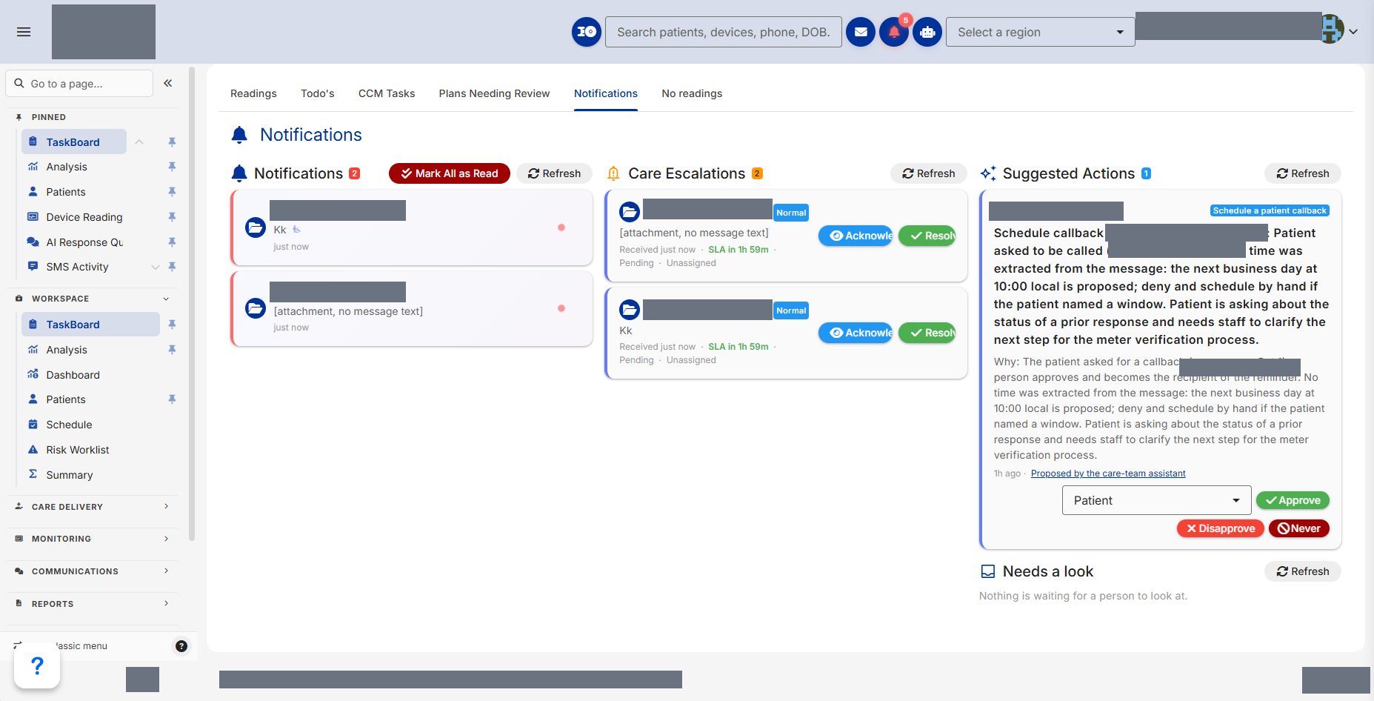1374x701 pixels.
Task: Open the Patient recipient dropdown
Action: tap(1156, 500)
